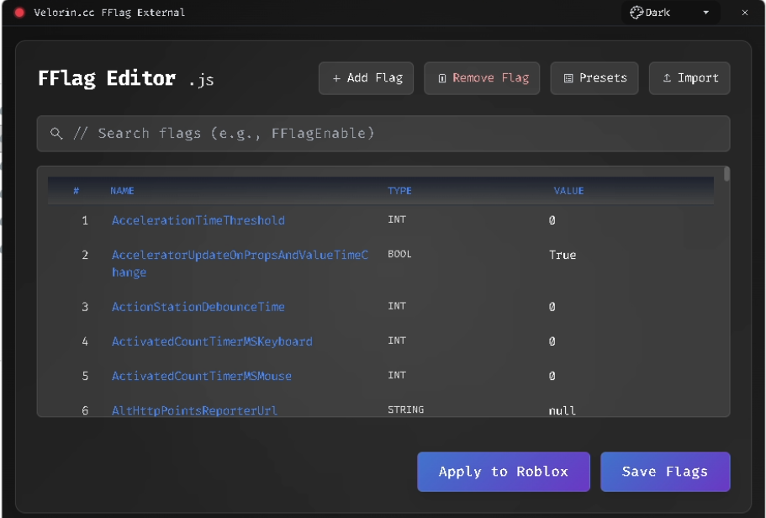
Task: Click the Remove Flag button
Action: coord(482,78)
